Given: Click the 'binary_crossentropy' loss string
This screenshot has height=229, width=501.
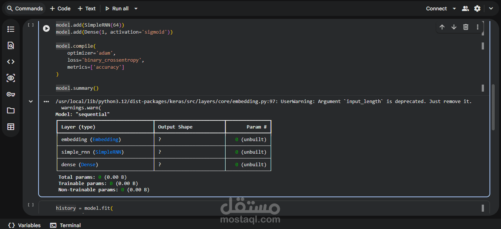Looking at the screenshot, I should [112, 60].
